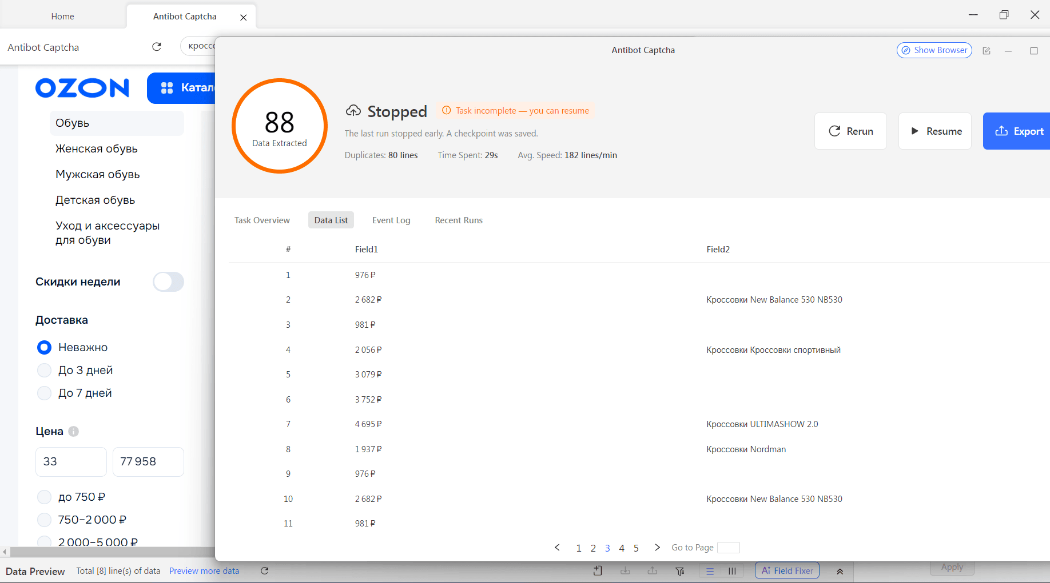Click the import download icon in bottom toolbar

pyautogui.click(x=625, y=571)
